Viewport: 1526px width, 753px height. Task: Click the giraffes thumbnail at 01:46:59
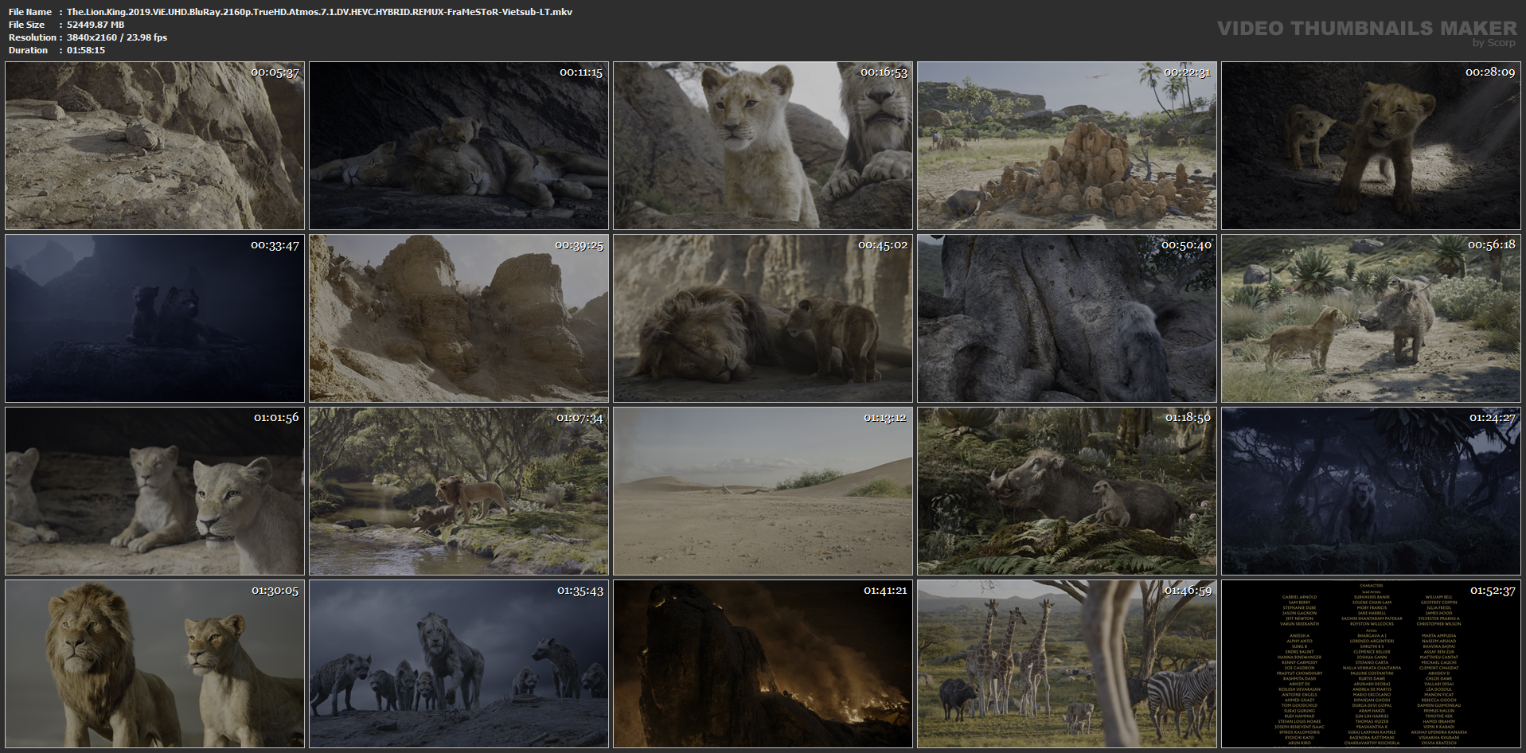point(1067,664)
